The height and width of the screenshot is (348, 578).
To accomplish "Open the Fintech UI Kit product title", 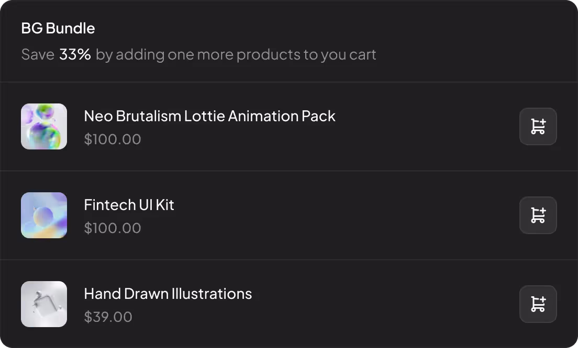I will [x=129, y=205].
